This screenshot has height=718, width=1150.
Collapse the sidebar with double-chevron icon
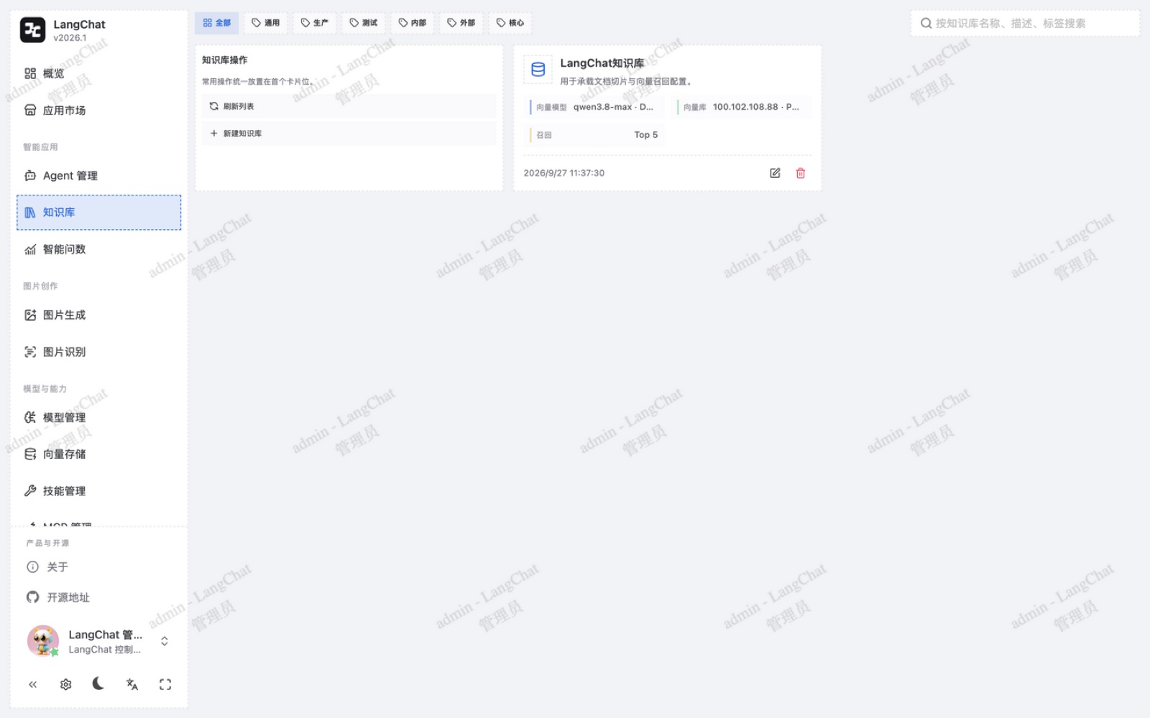pyautogui.click(x=32, y=684)
